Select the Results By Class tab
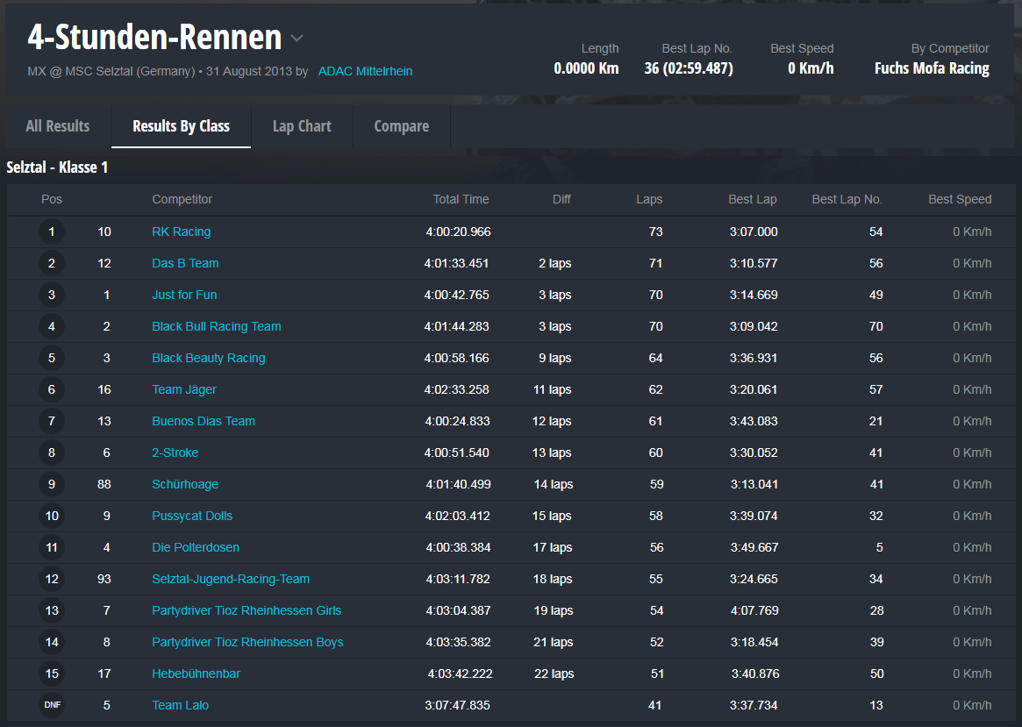1022x727 pixels. click(181, 126)
